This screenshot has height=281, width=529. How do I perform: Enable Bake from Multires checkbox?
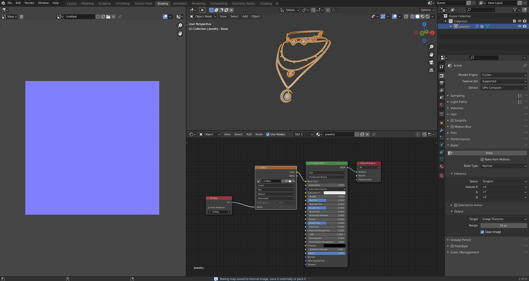[482, 159]
